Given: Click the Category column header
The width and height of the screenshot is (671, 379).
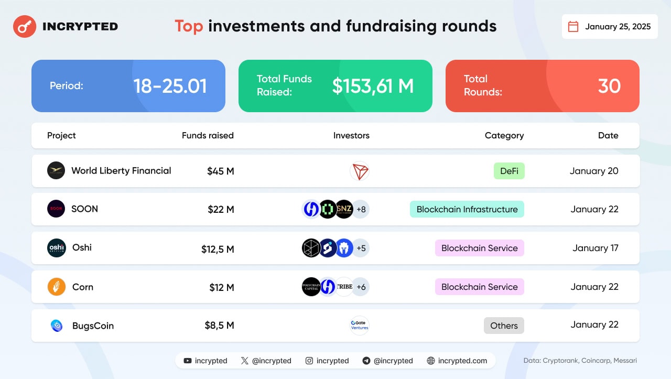Looking at the screenshot, I should (x=504, y=135).
